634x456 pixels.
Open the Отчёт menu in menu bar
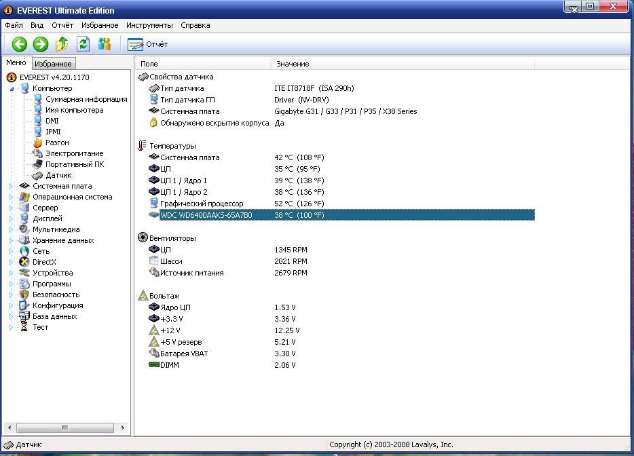pyautogui.click(x=62, y=25)
